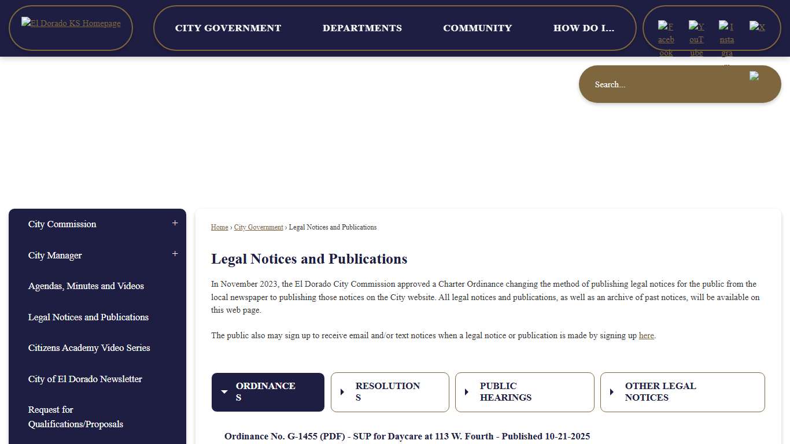Click the Public Hearings arrow icon
The height and width of the screenshot is (444, 790).
(467, 392)
